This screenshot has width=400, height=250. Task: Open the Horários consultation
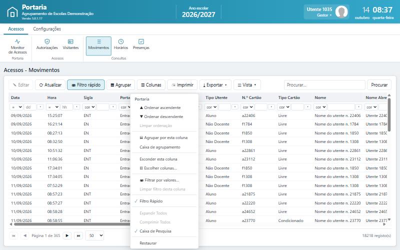[x=121, y=44]
